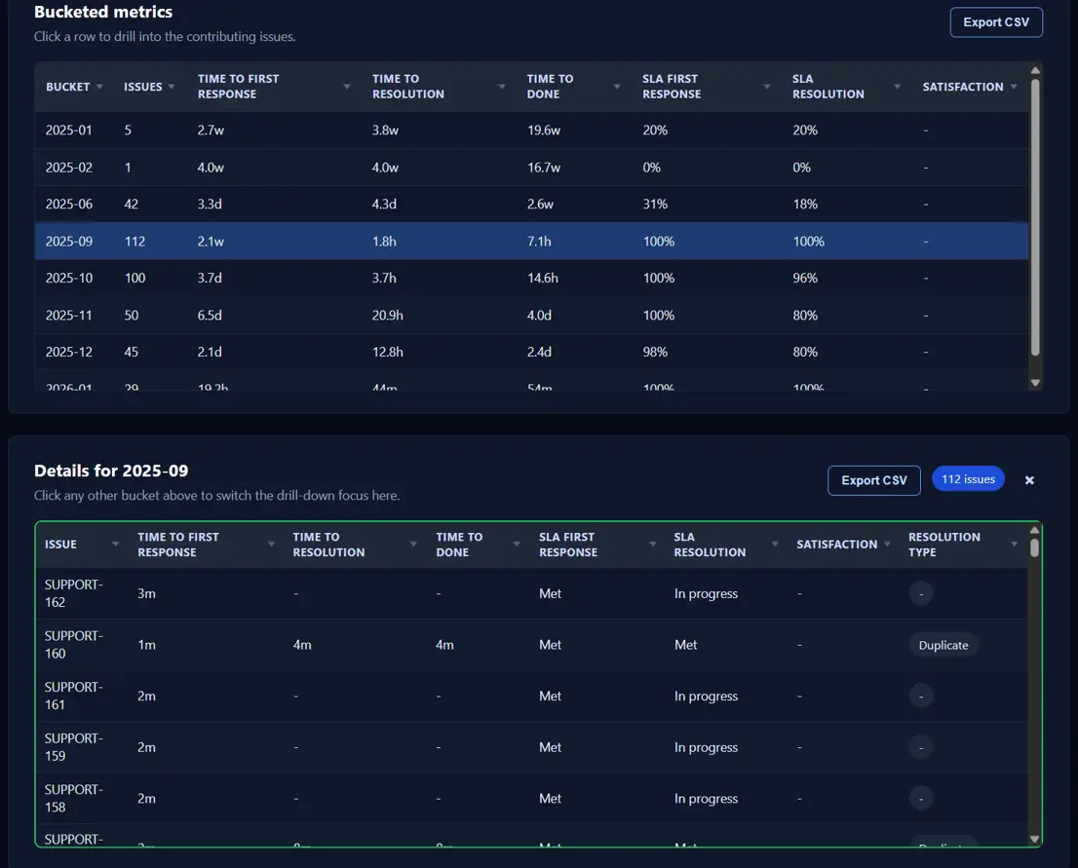1078x868 pixels.
Task: Open the BUCKET column sort menu
Action: pos(99,86)
